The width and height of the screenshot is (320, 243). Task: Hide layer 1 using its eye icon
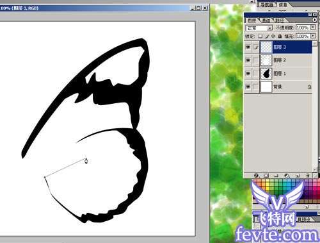tap(248, 74)
